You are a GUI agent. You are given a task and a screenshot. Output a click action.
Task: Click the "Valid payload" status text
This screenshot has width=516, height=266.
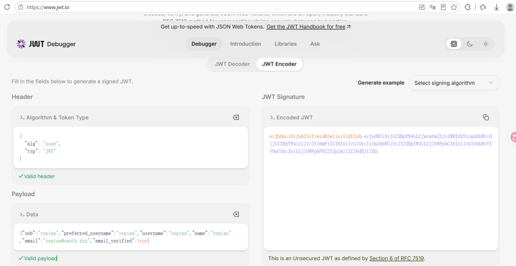point(40,258)
